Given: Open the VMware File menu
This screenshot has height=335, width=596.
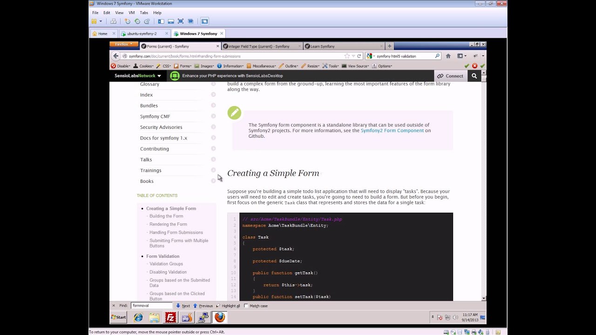Looking at the screenshot, I should click(95, 13).
